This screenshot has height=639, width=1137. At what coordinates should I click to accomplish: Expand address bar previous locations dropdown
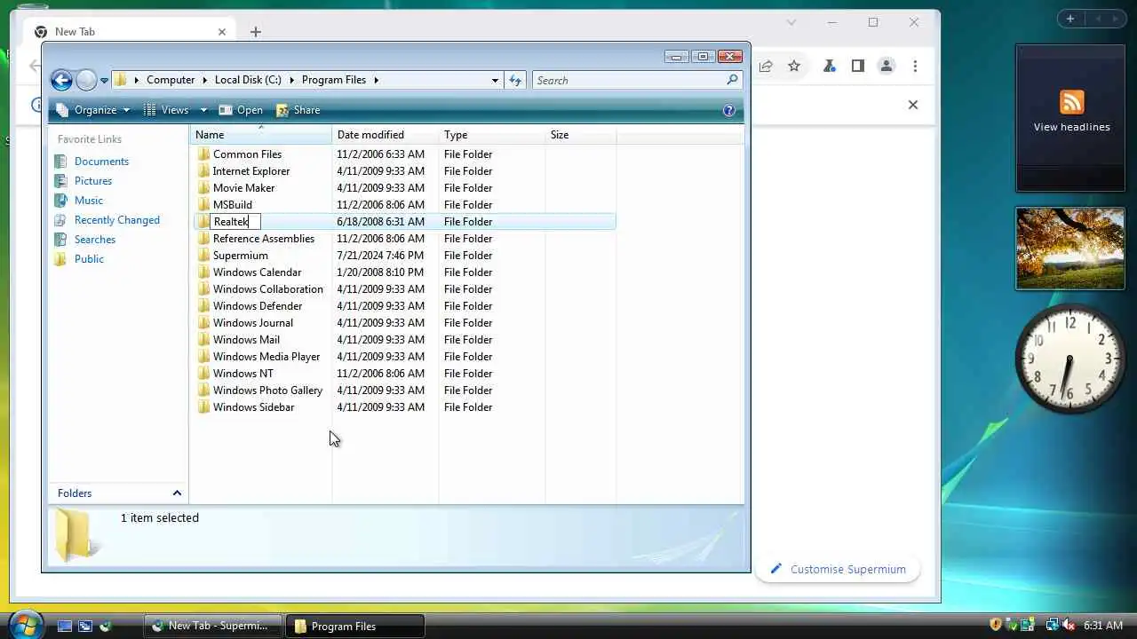pos(495,80)
